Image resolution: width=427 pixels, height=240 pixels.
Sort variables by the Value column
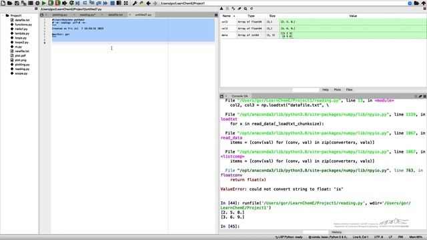[x=353, y=16]
